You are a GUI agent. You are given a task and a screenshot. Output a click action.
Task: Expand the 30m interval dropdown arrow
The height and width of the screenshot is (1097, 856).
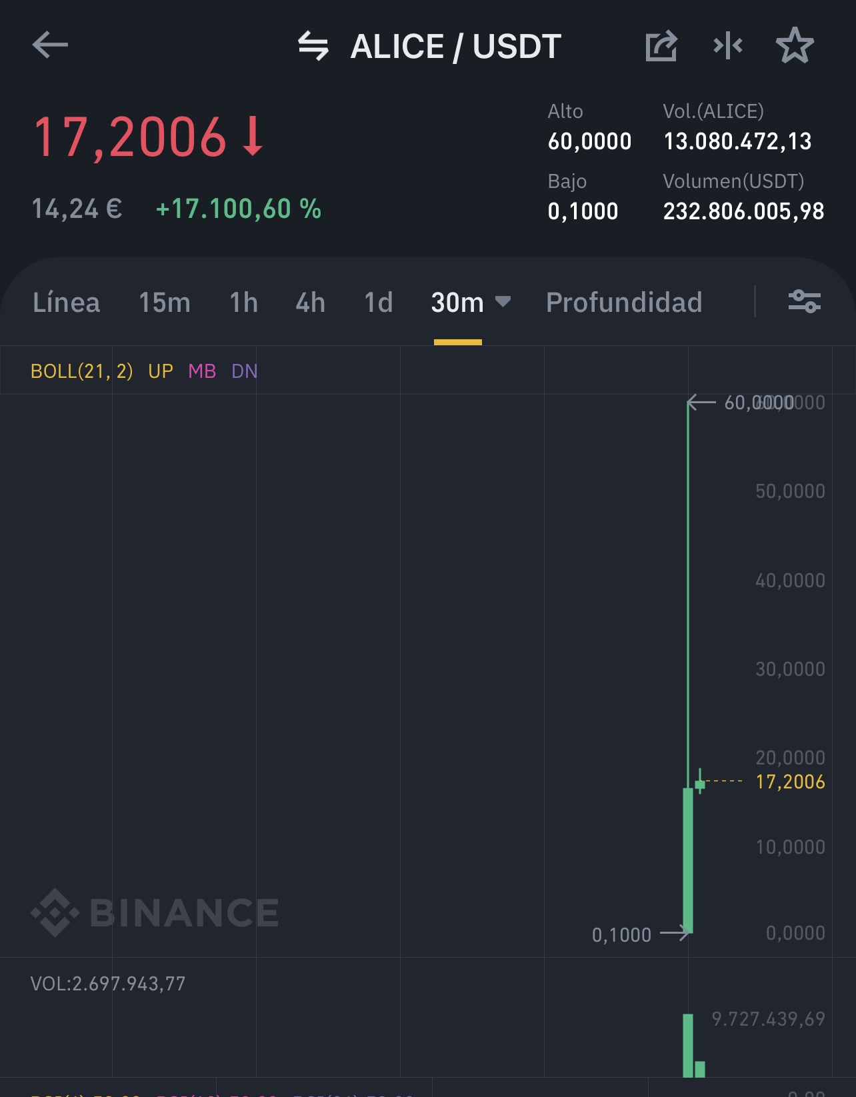[x=503, y=302]
